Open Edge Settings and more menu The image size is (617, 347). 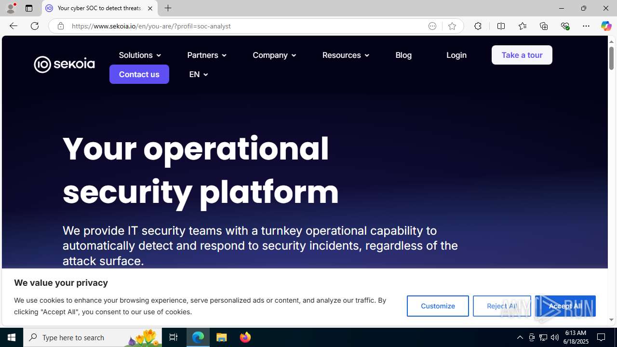tap(586, 26)
